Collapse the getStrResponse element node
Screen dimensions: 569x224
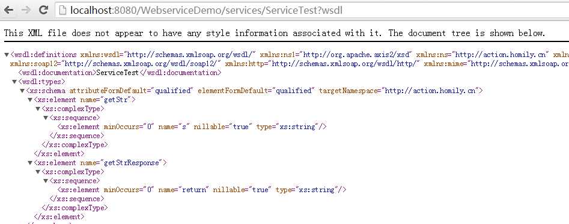(x=30, y=163)
